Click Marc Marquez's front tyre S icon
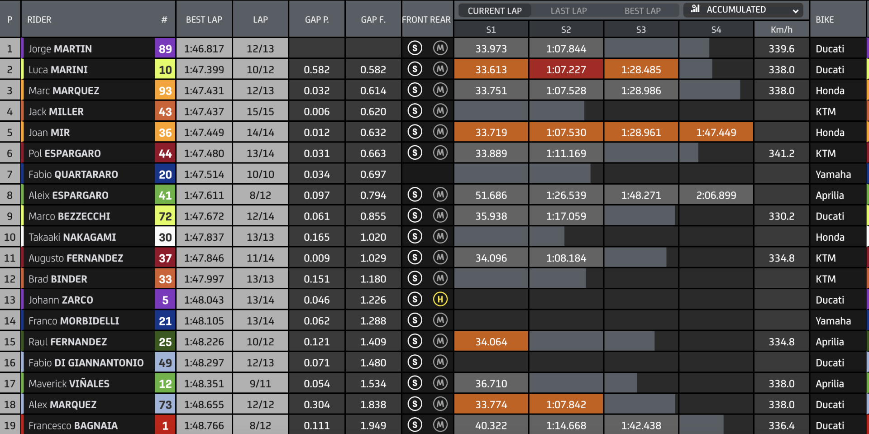Image resolution: width=869 pixels, height=434 pixels. 415,90
